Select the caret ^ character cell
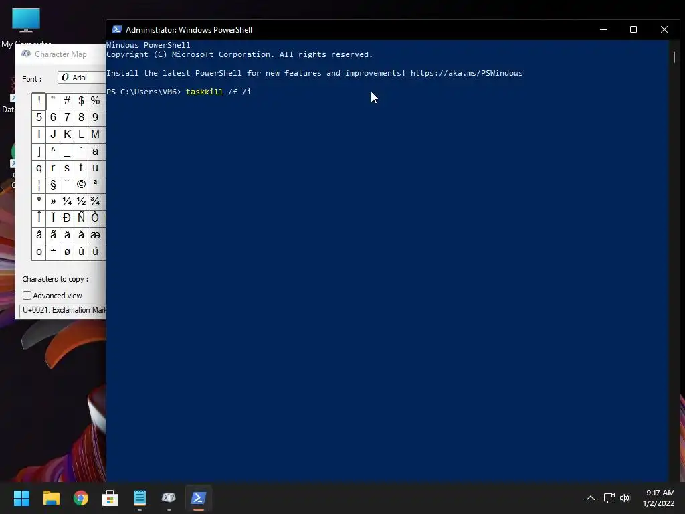Image resolution: width=685 pixels, height=514 pixels. pyautogui.click(x=53, y=151)
